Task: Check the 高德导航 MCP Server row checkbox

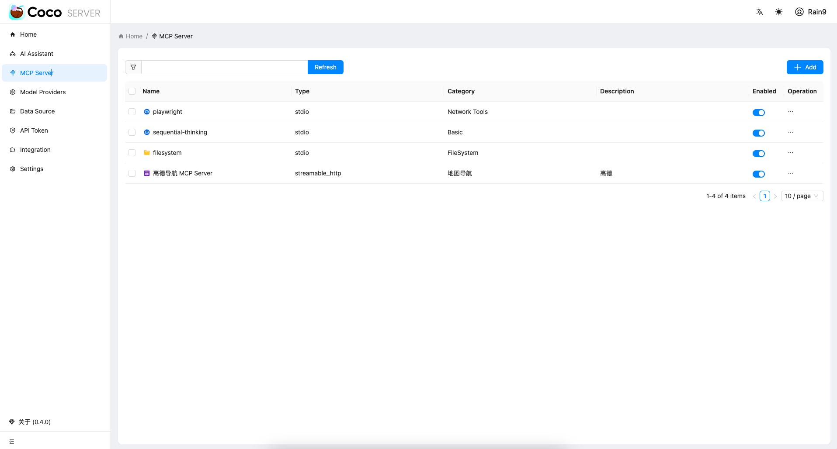Action: [x=132, y=173]
